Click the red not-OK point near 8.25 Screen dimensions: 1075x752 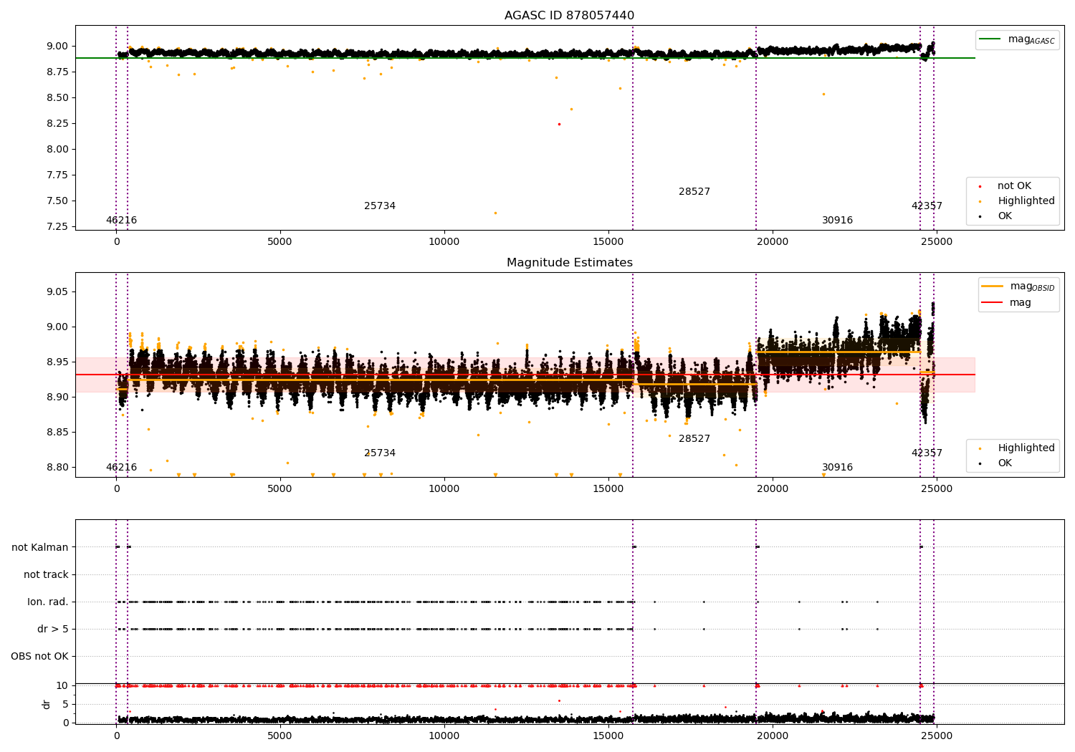(559, 124)
